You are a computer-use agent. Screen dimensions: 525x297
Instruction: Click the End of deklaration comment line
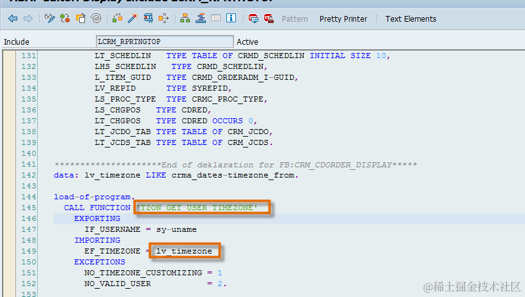pos(235,165)
